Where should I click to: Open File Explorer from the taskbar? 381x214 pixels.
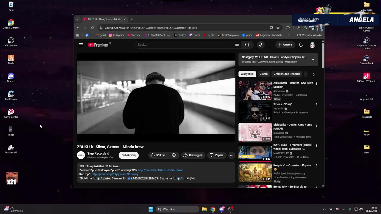coord(204,209)
